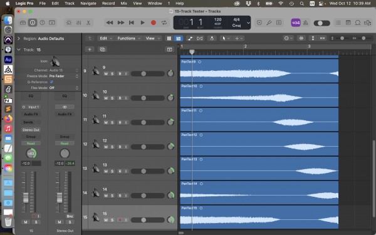
Task: Toggle vertical auto zoom button
Action: pyautogui.click(x=313, y=38)
